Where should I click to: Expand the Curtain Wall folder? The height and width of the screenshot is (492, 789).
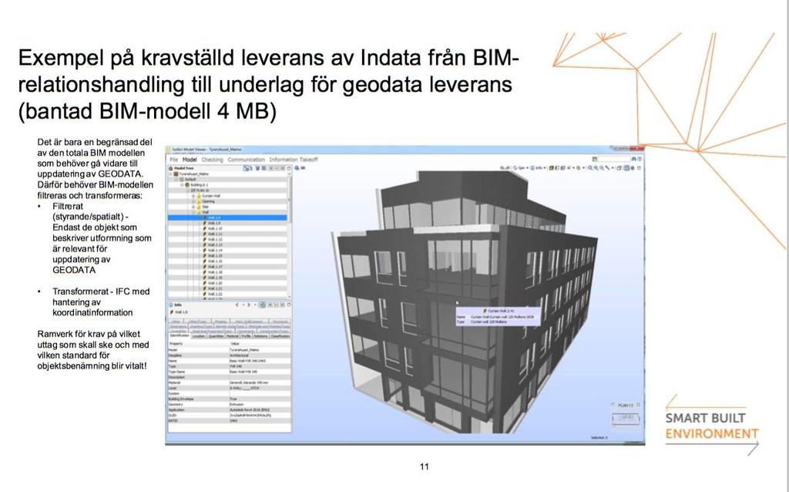coord(193,196)
